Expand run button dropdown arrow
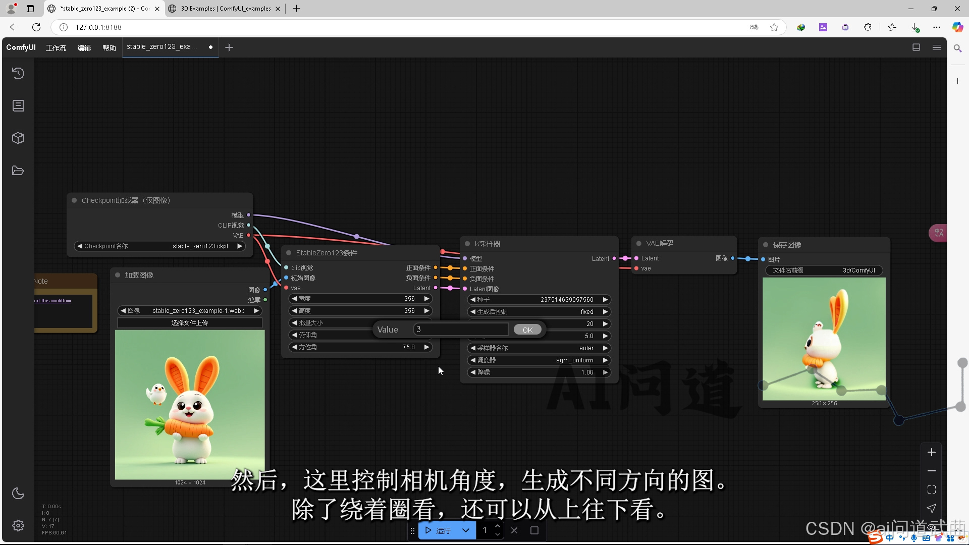Viewport: 969px width, 545px height. pyautogui.click(x=466, y=530)
